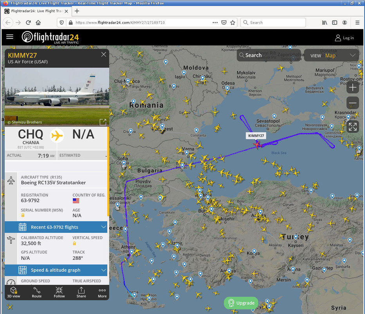Click the registration 63-9792 value
Image resolution: width=365 pixels, height=314 pixels.
(x=30, y=201)
